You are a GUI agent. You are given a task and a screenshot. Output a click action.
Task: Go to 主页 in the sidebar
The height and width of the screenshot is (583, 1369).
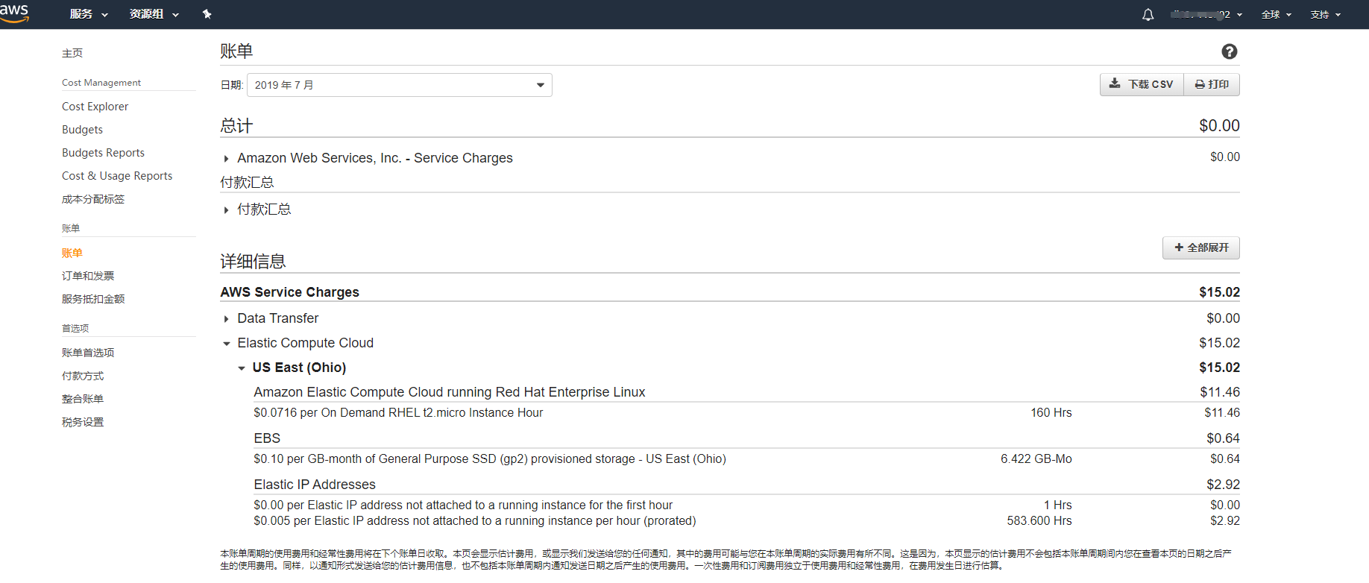[x=72, y=53]
